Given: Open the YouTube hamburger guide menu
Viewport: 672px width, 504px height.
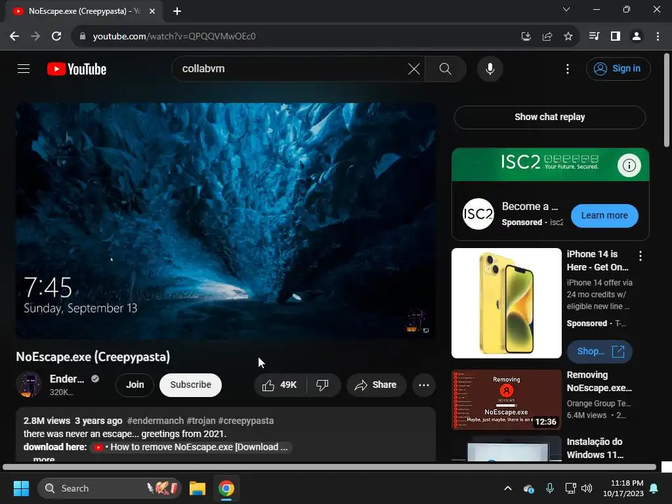Looking at the screenshot, I should [x=24, y=68].
